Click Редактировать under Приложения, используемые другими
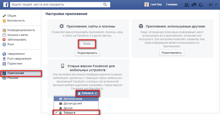 point(172,53)
